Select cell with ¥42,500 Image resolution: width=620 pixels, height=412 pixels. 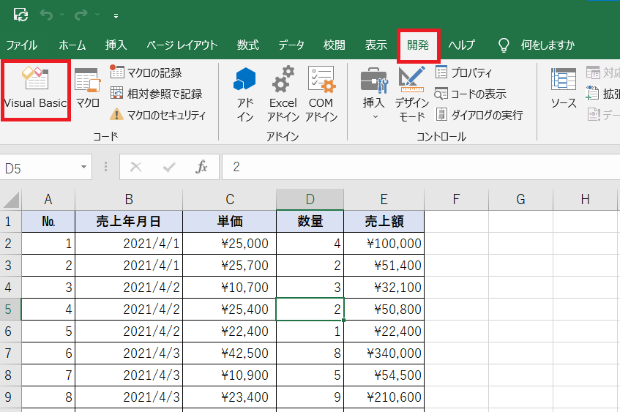click(x=230, y=353)
